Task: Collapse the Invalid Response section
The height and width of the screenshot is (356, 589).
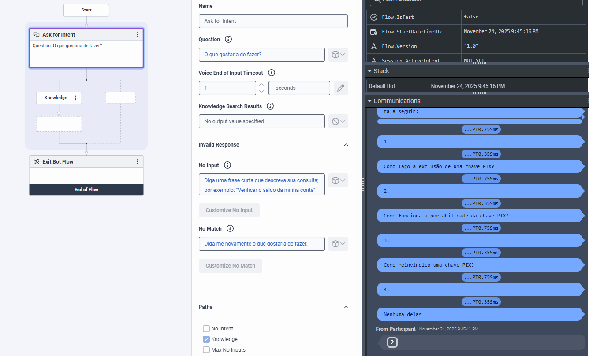Action: tap(346, 145)
